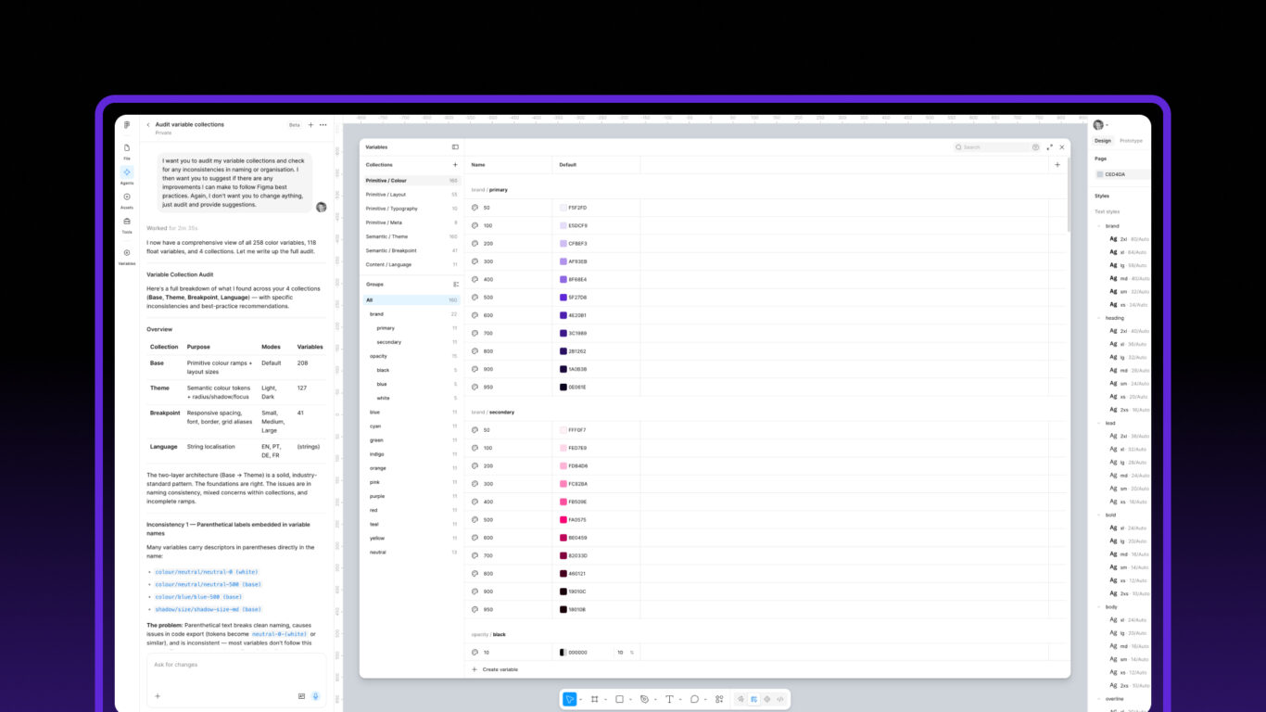Select the opacity group in Groups list
The width and height of the screenshot is (1266, 712).
click(x=411, y=356)
